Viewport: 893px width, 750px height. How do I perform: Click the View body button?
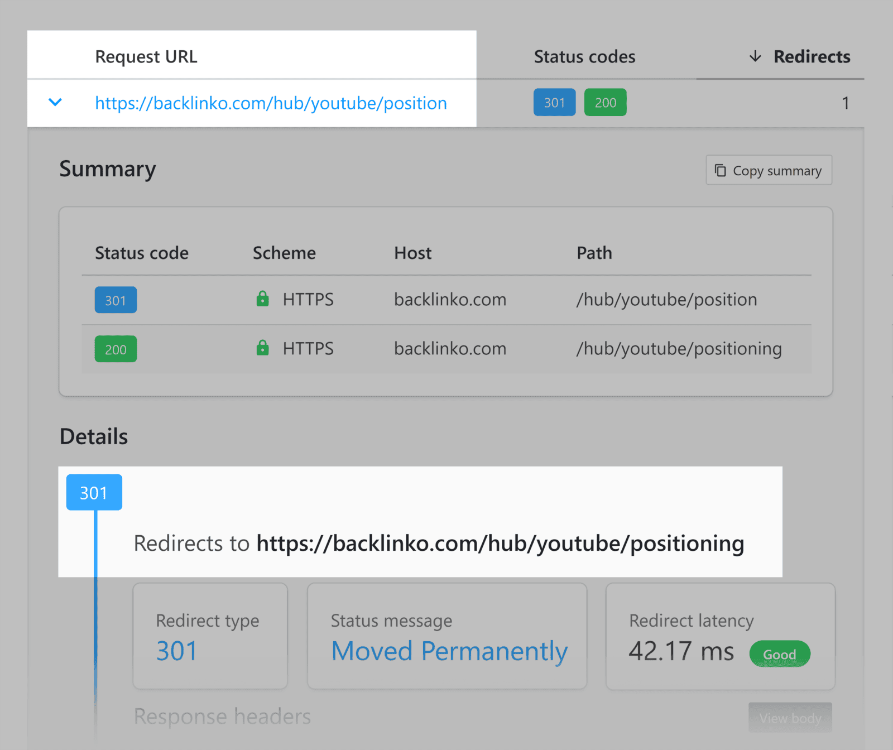click(x=790, y=718)
